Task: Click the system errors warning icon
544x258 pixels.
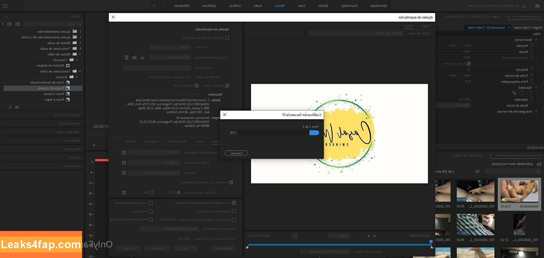Action: tap(524, 6)
